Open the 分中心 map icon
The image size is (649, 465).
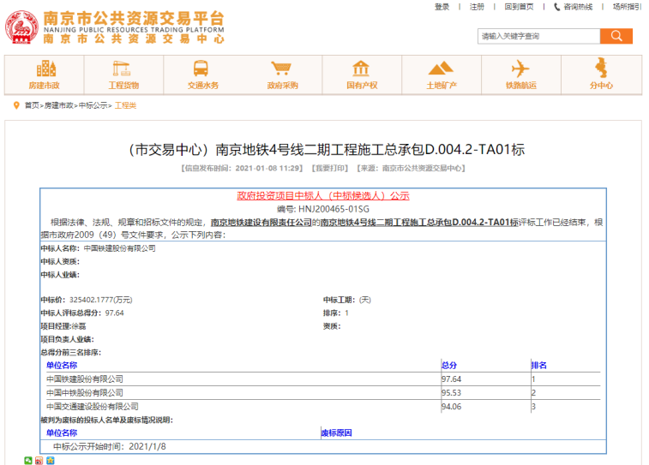600,70
